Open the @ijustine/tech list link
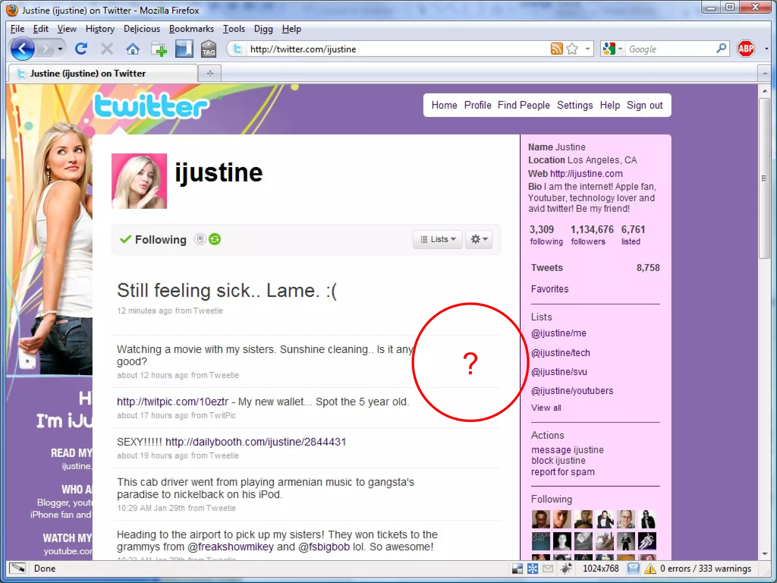This screenshot has height=583, width=777. click(560, 353)
